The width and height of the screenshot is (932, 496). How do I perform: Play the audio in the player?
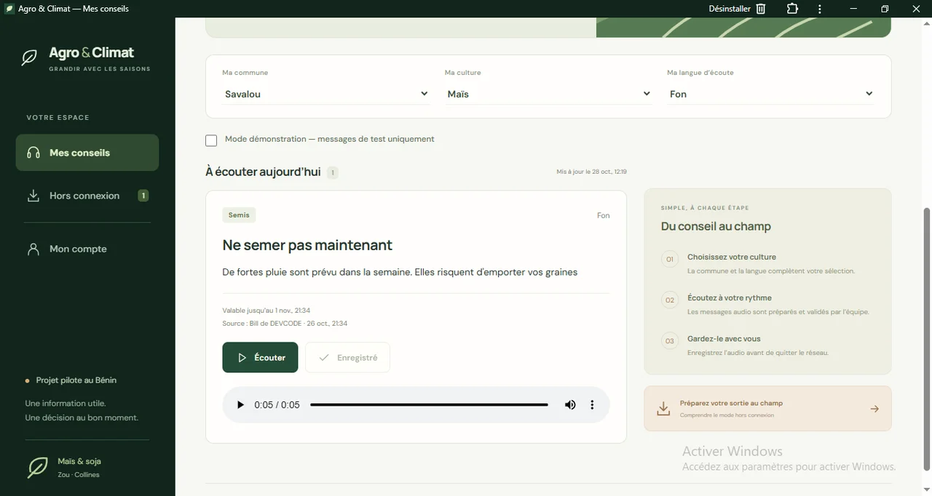(x=240, y=404)
